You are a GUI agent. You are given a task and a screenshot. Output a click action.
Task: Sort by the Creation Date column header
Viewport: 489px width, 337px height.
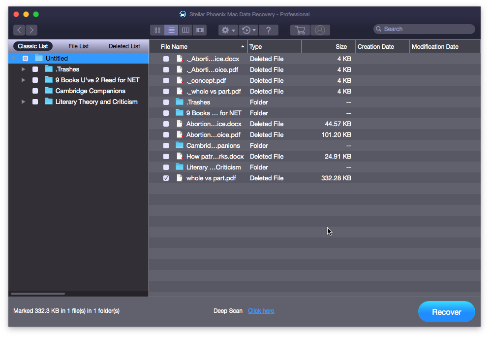tap(383, 46)
